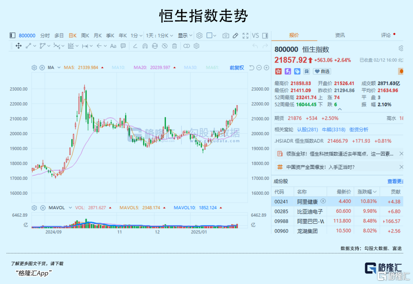Toggle the linked-circles overlay icon

186,46
